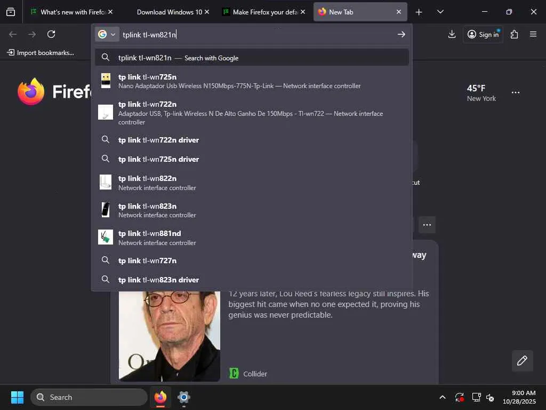546x410 pixels.
Task: Click the pencil customize icon
Action: (x=522, y=360)
